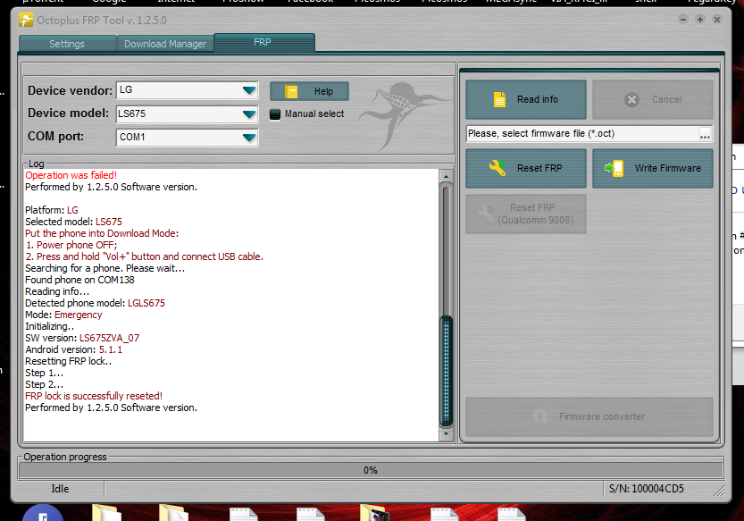Image resolution: width=744 pixels, height=521 pixels.
Task: Open the Settings tab
Action: click(67, 44)
